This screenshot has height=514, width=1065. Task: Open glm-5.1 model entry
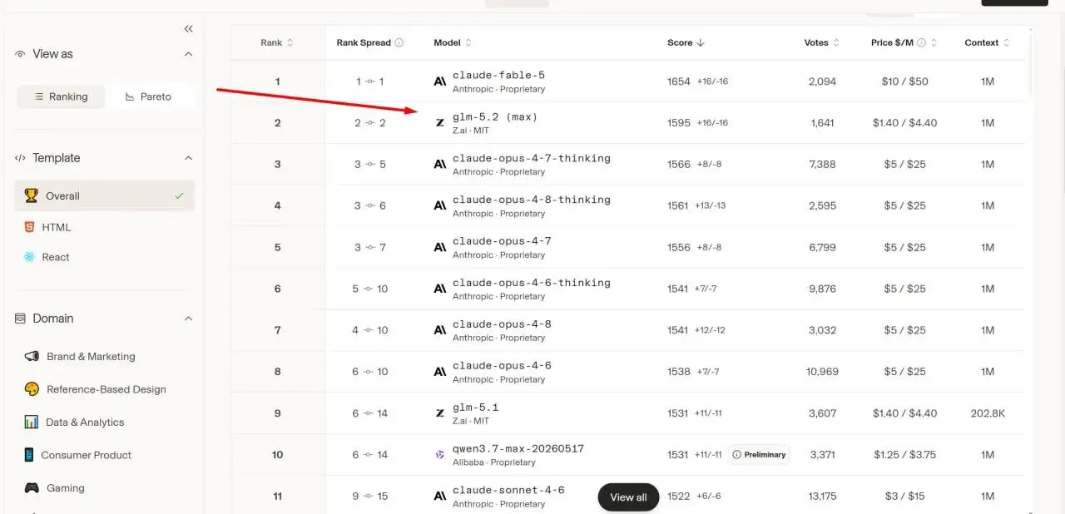[476, 408]
